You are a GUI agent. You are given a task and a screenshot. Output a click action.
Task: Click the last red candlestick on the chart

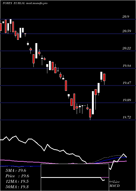[104, 77]
